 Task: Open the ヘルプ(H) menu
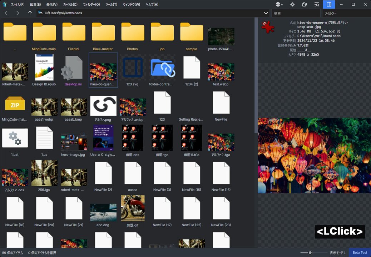[x=152, y=5]
